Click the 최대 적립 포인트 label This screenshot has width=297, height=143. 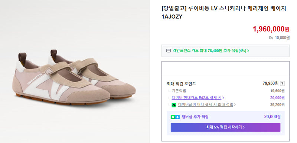pos(181,83)
